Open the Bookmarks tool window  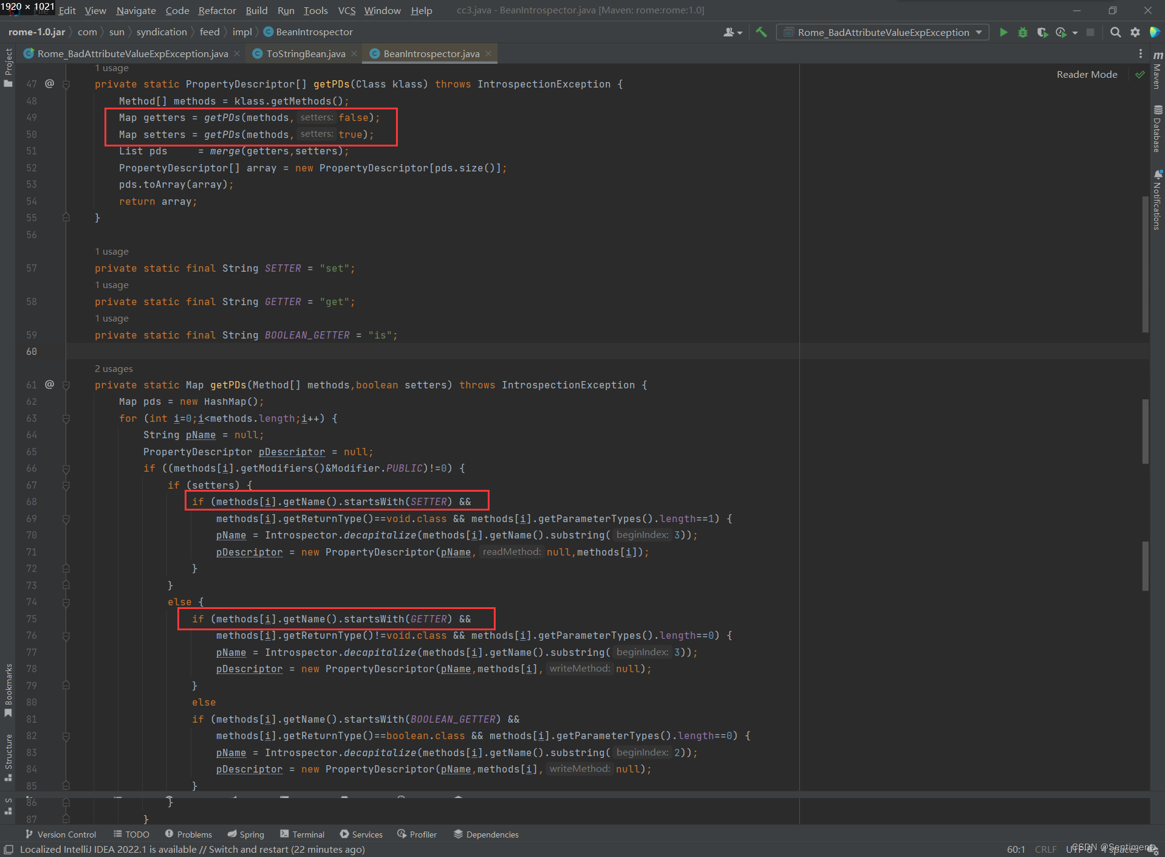tap(8, 690)
